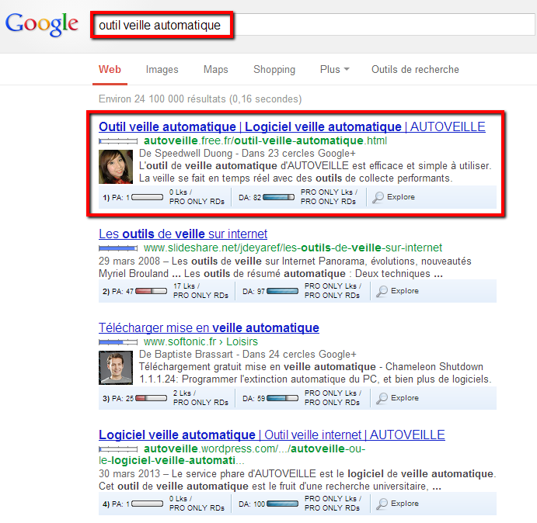
Task: Open 'Logiciel veille automatique | Outil veille internet' result
Action: click(x=271, y=435)
